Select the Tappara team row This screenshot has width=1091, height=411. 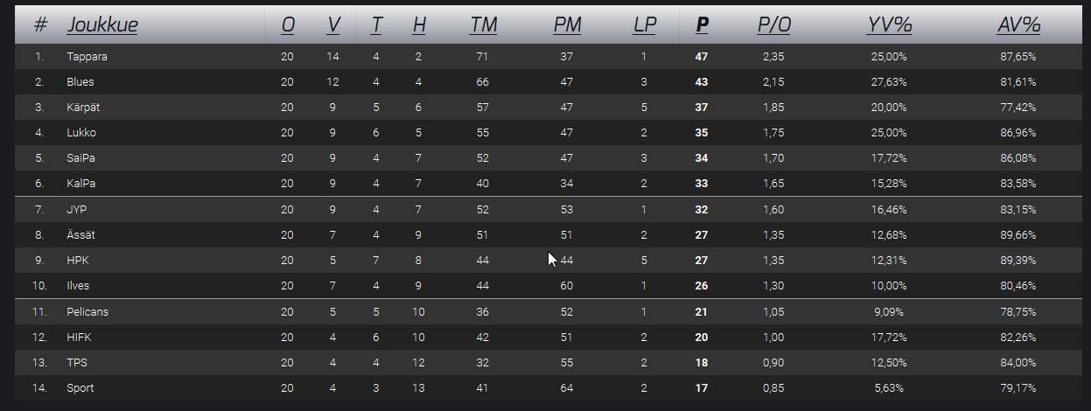pos(87,57)
